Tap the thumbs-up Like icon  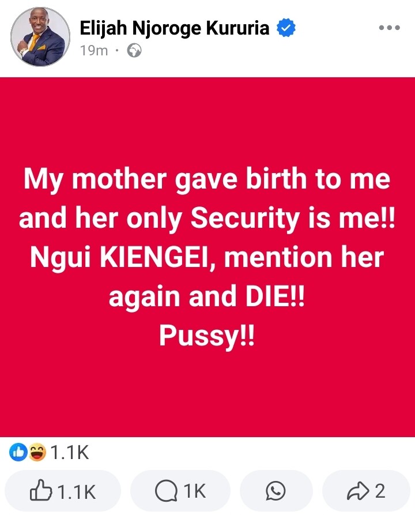point(40,491)
